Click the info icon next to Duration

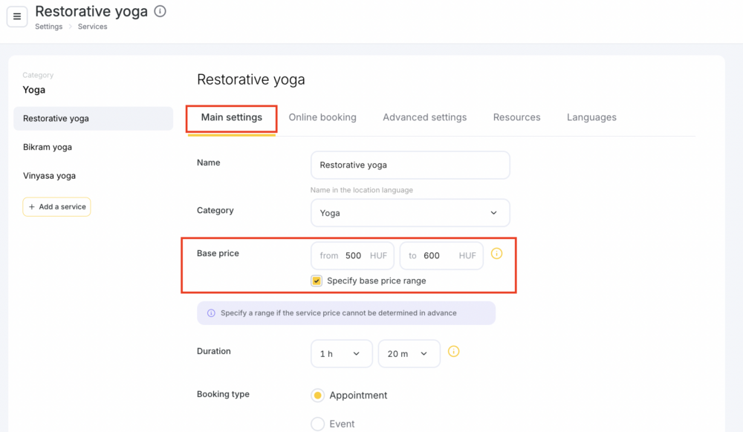[453, 352]
